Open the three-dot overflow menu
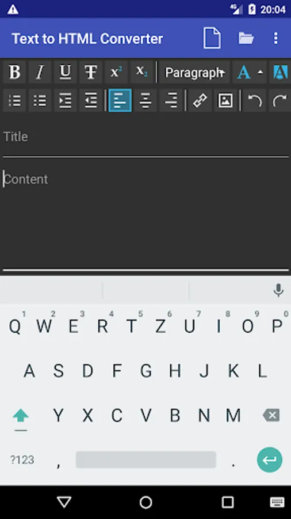The height and width of the screenshot is (519, 291). click(276, 39)
